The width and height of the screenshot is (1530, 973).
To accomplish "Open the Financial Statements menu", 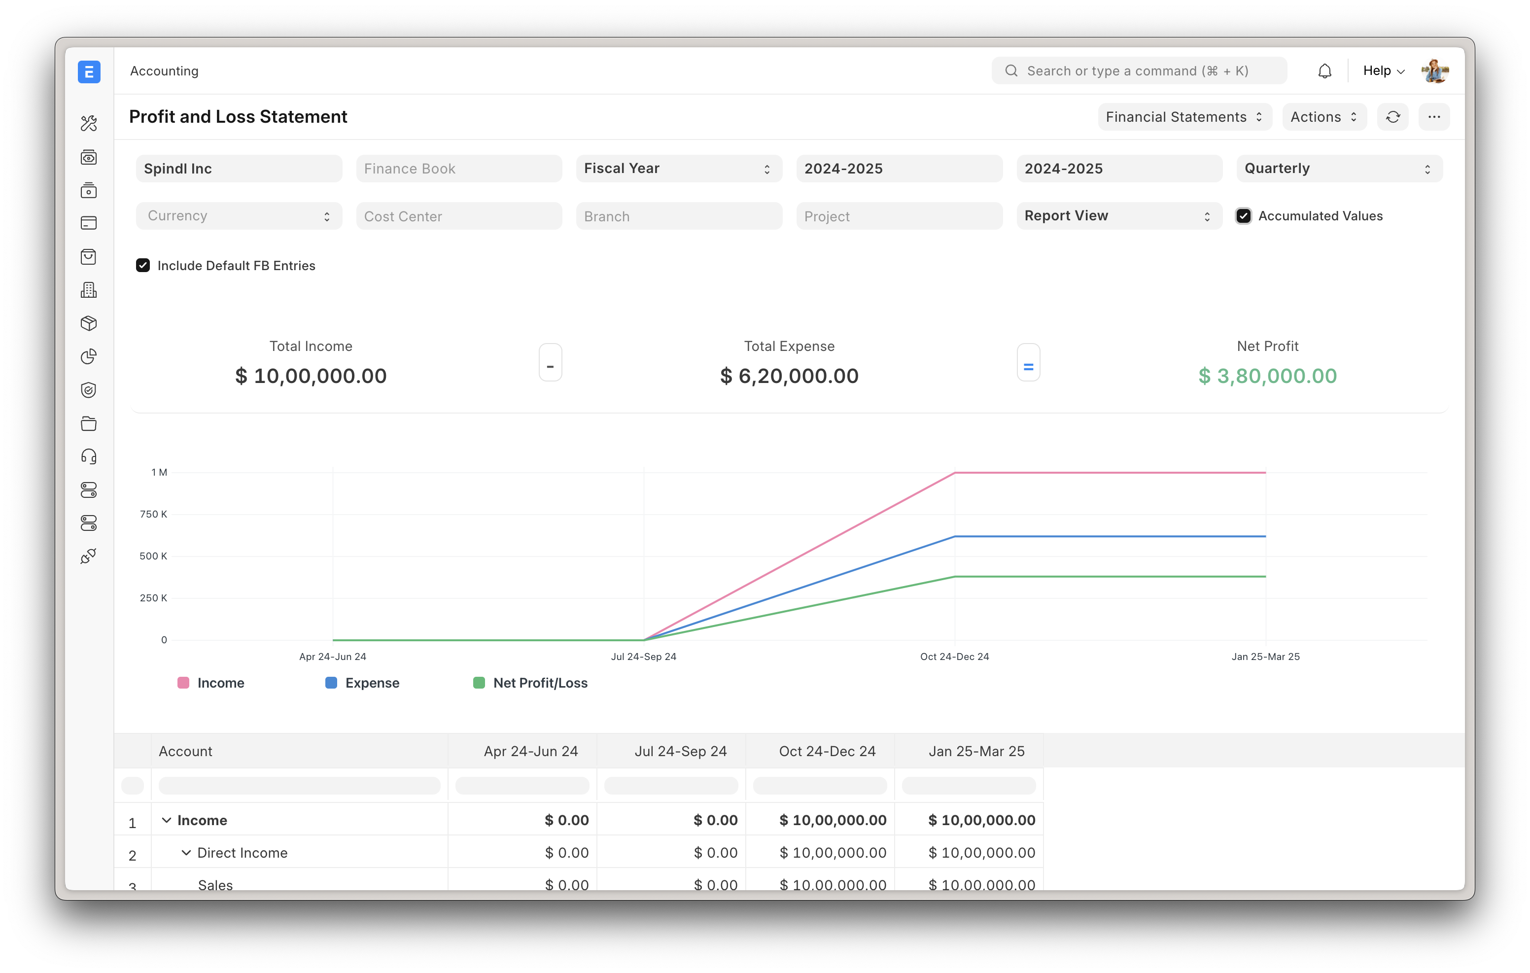I will (1183, 116).
